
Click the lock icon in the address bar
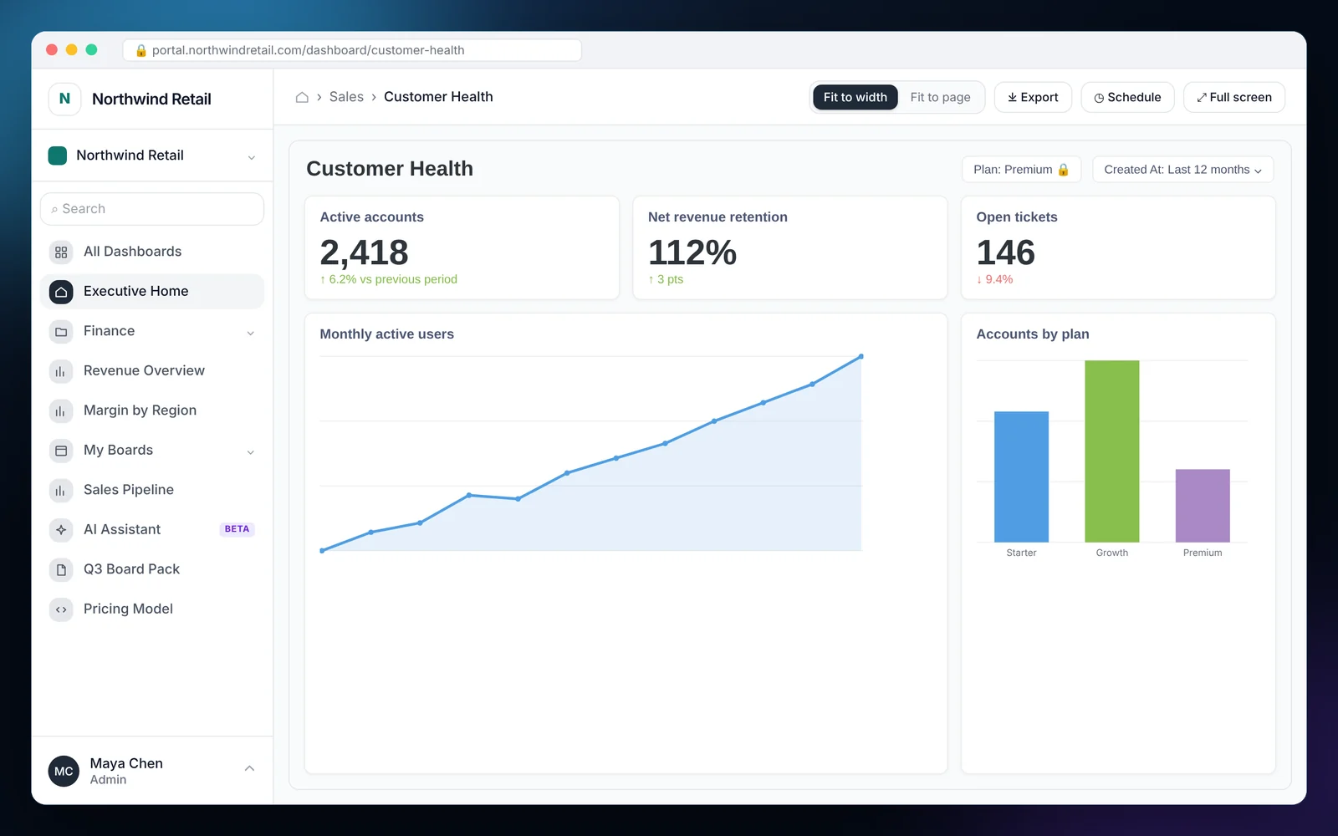pos(141,50)
